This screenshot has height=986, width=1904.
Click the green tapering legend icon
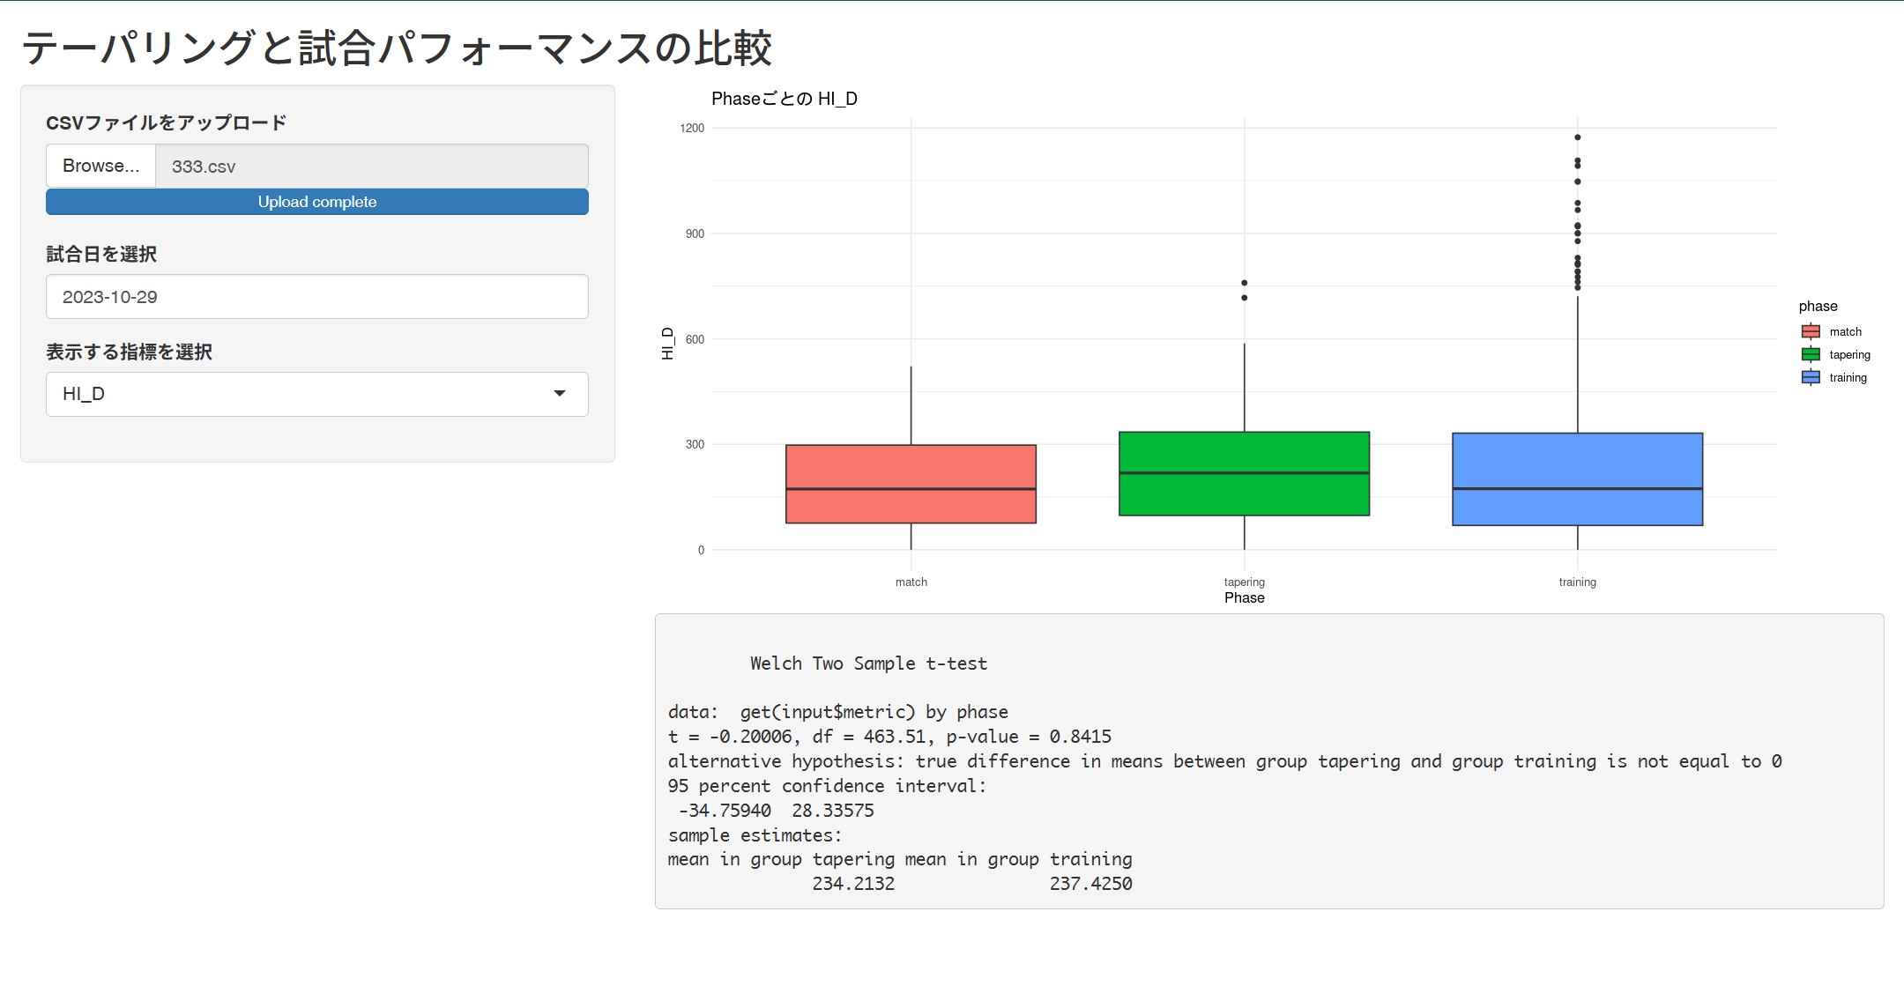[1811, 355]
